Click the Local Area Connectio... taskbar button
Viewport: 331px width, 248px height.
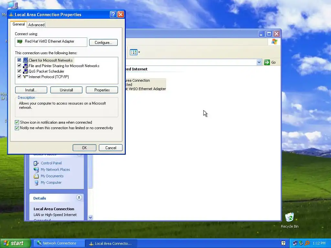click(111, 243)
